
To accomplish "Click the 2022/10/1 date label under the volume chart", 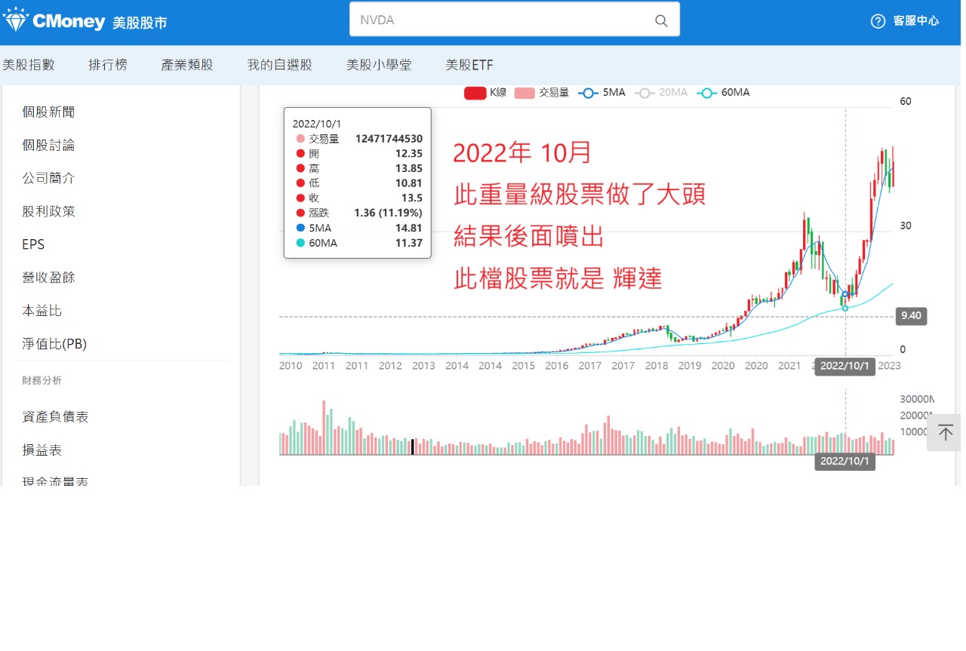I will coord(845,461).
